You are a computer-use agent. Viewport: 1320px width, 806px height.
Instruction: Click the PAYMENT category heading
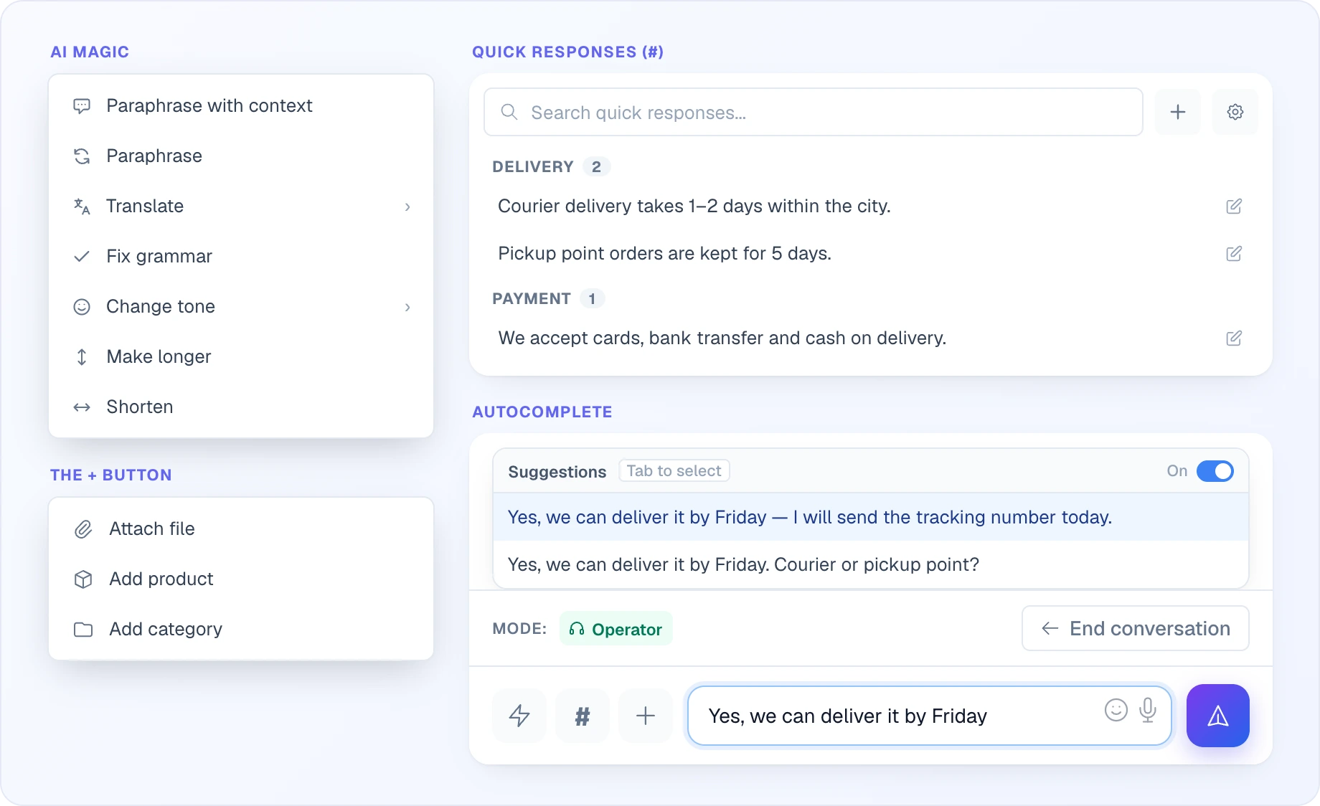pyautogui.click(x=532, y=299)
